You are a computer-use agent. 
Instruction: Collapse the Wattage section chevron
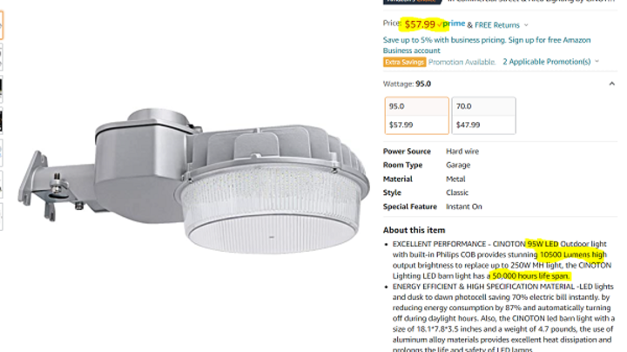(x=612, y=84)
